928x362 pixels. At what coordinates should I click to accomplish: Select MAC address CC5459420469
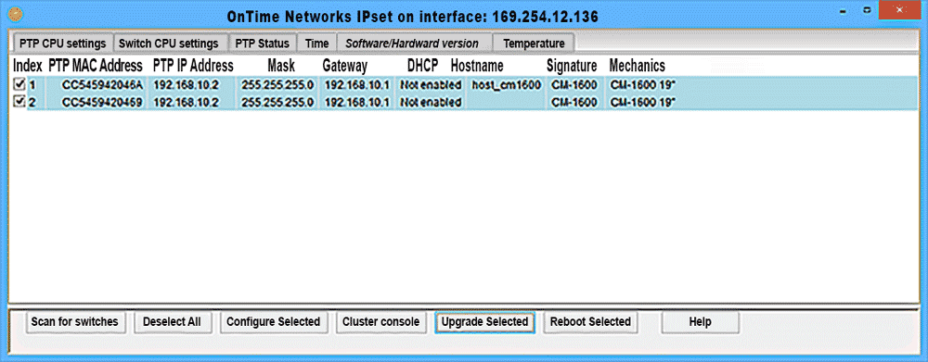pos(102,103)
